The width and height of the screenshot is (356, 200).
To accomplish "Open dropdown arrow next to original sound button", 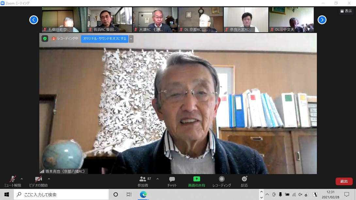I will pos(131,39).
